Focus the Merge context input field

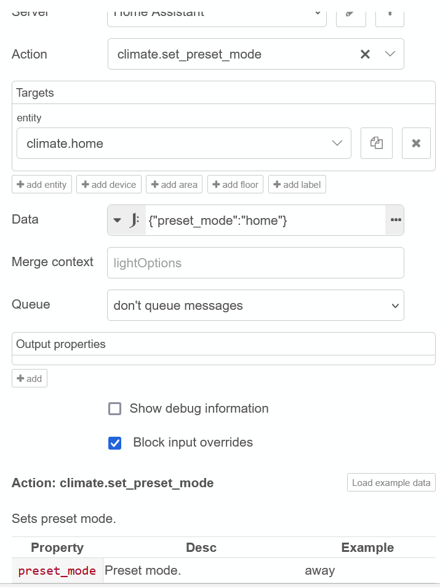(255, 263)
